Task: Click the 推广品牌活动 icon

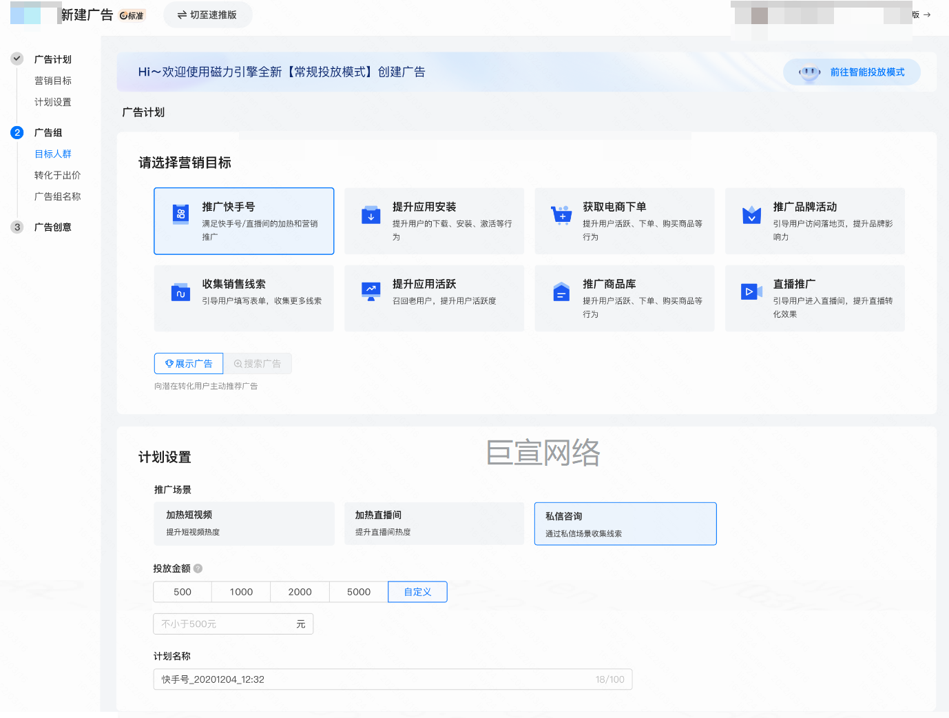Action: 751,215
